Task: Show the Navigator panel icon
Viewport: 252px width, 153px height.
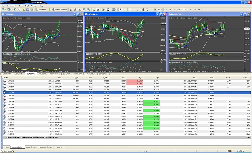Action: click(23, 10)
